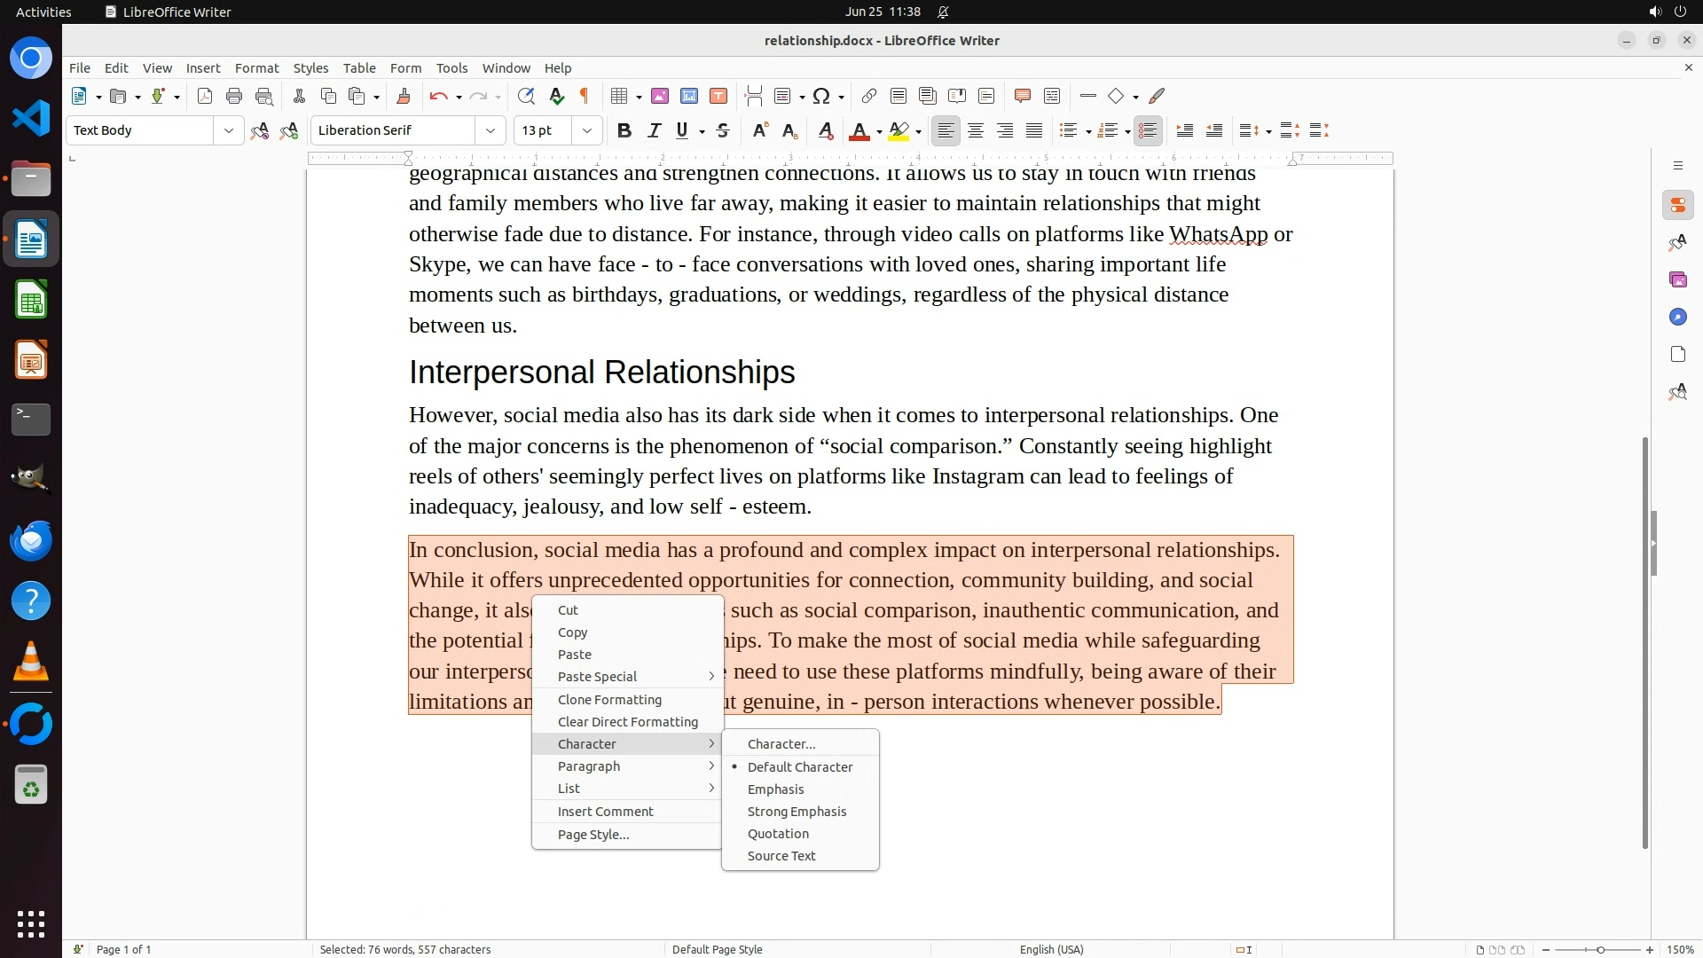Choose Strong Emphasis from Character submenu
The height and width of the screenshot is (958, 1703).
[x=797, y=812]
